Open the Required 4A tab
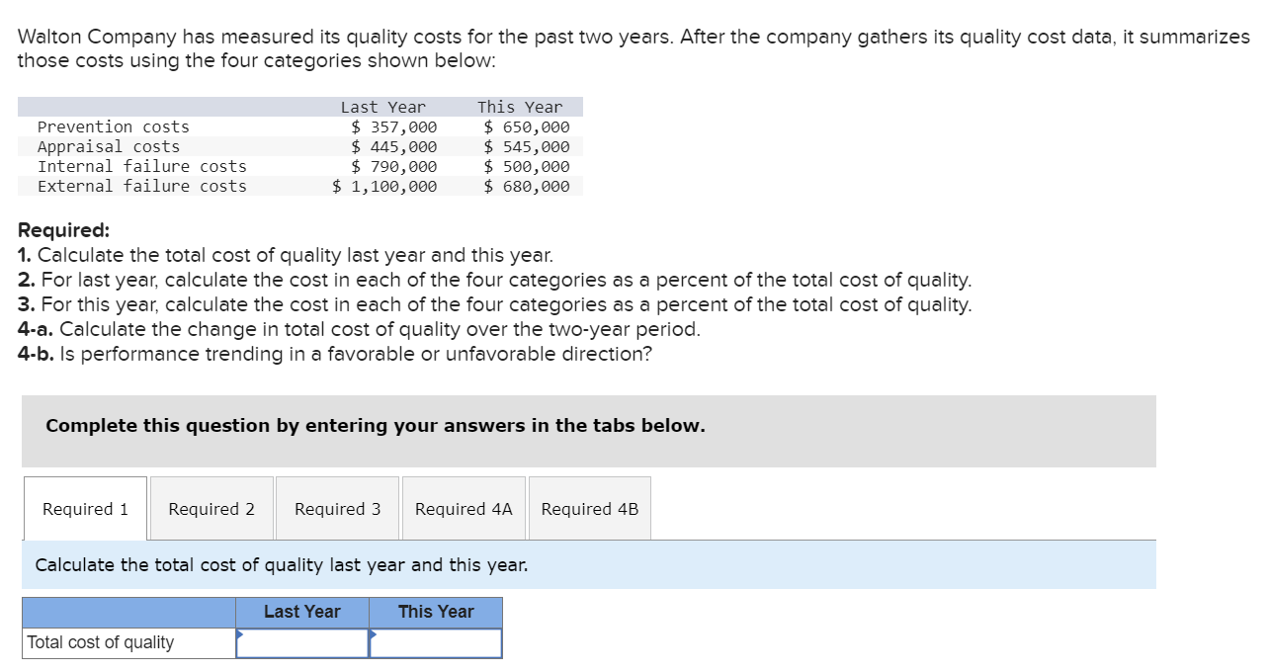The width and height of the screenshot is (1269, 672). pos(464,508)
